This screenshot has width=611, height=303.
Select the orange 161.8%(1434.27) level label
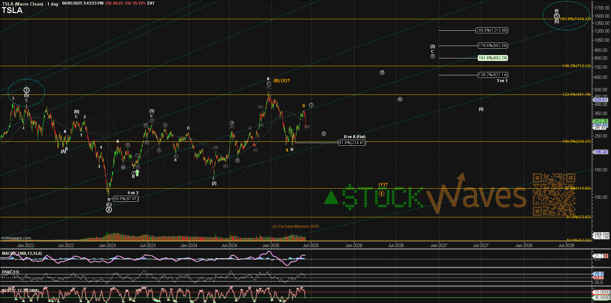(575, 19)
